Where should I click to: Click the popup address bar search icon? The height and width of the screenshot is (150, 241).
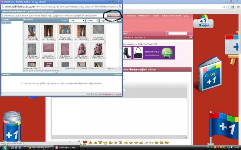(x=120, y=6)
